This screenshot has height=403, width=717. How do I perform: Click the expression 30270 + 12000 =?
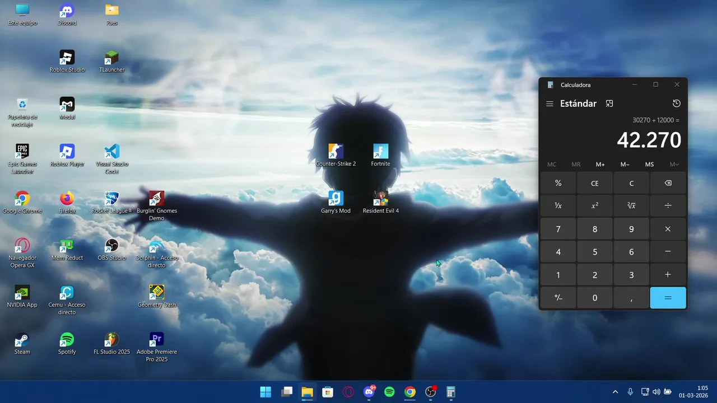(655, 120)
